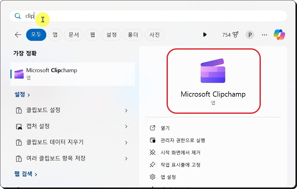Screen dimensions: 297x189
Task: Expand the 설정 section header
Action: (22, 94)
